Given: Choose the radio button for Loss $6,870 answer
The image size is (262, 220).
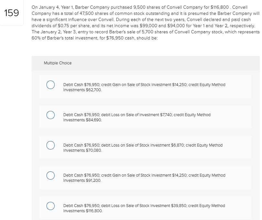Looking at the screenshot, I should [x=50, y=145].
